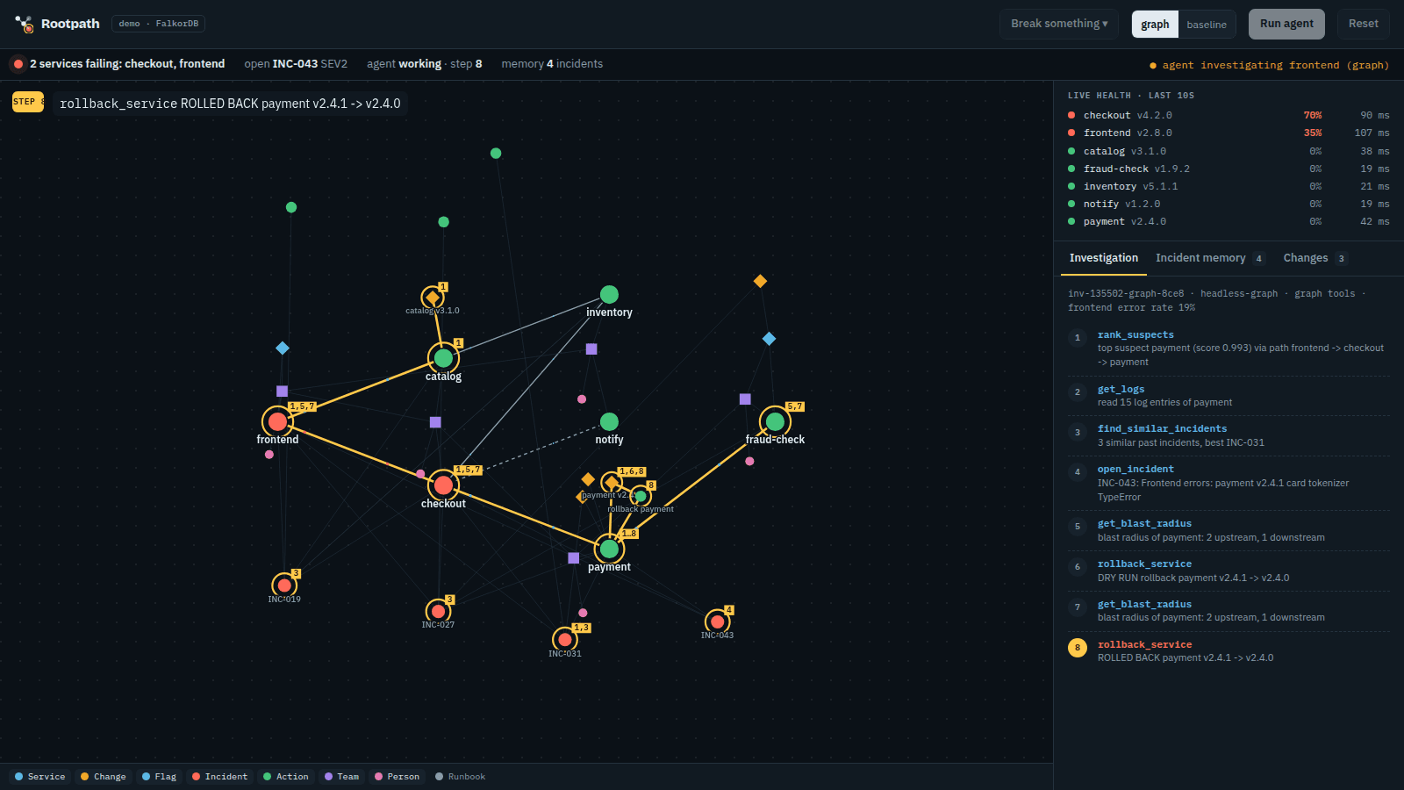1404x790 pixels.
Task: Click the pink person node below frontend
Action: [269, 455]
